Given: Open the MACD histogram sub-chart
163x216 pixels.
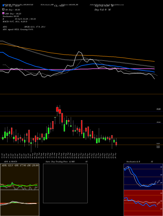Looking at the screenshot, I should [x=20, y=203].
